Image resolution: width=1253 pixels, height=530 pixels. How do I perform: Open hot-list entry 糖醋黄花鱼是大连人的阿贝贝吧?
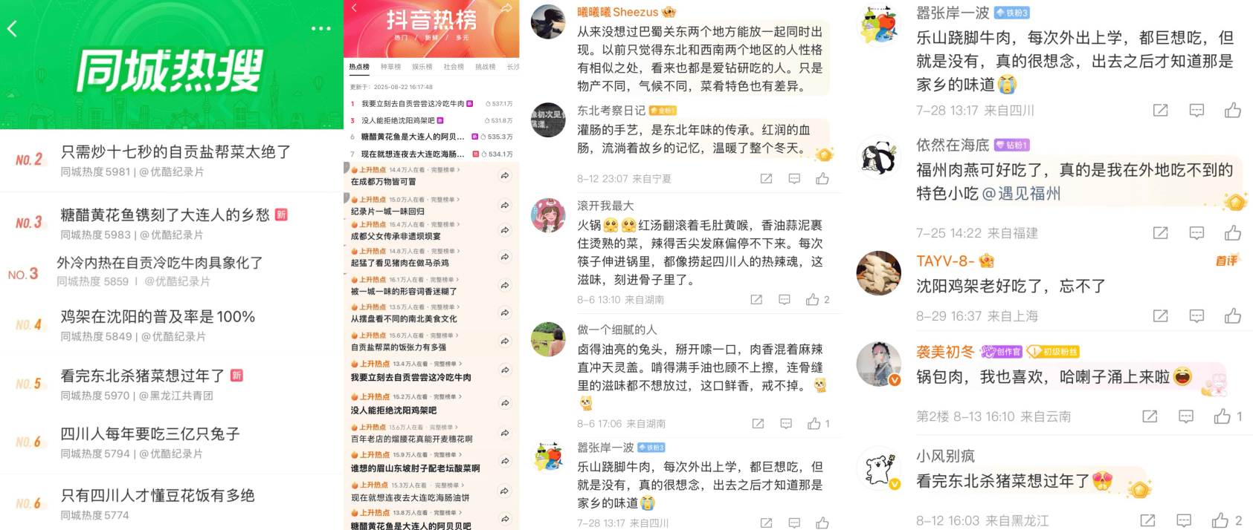(x=411, y=526)
